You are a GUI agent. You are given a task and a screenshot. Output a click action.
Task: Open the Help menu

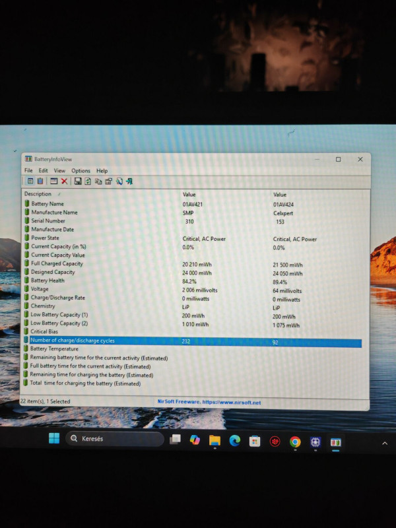[x=102, y=171]
